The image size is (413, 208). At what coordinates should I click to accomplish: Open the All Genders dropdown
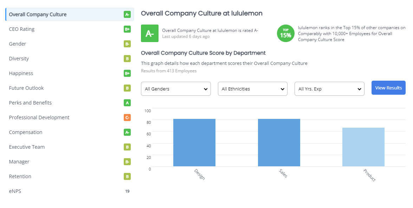pyautogui.click(x=176, y=89)
